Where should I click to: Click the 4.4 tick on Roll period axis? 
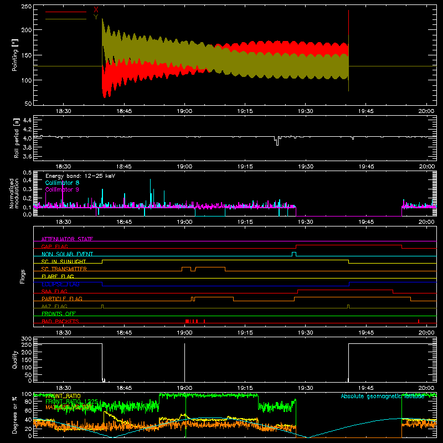pyautogui.click(x=27, y=120)
